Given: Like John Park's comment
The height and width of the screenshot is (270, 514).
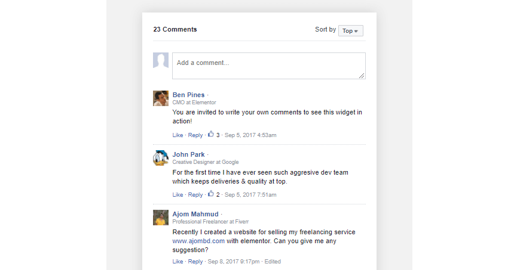Looking at the screenshot, I should click(178, 194).
